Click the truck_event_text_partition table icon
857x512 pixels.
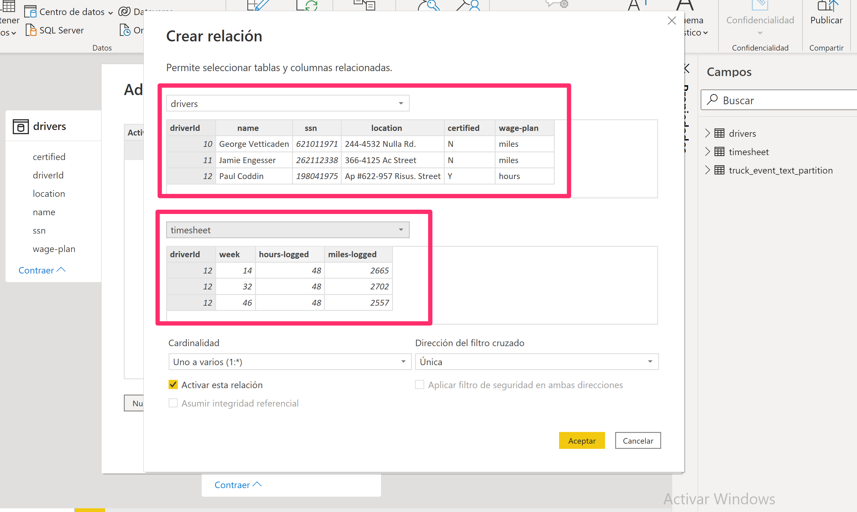click(x=719, y=170)
